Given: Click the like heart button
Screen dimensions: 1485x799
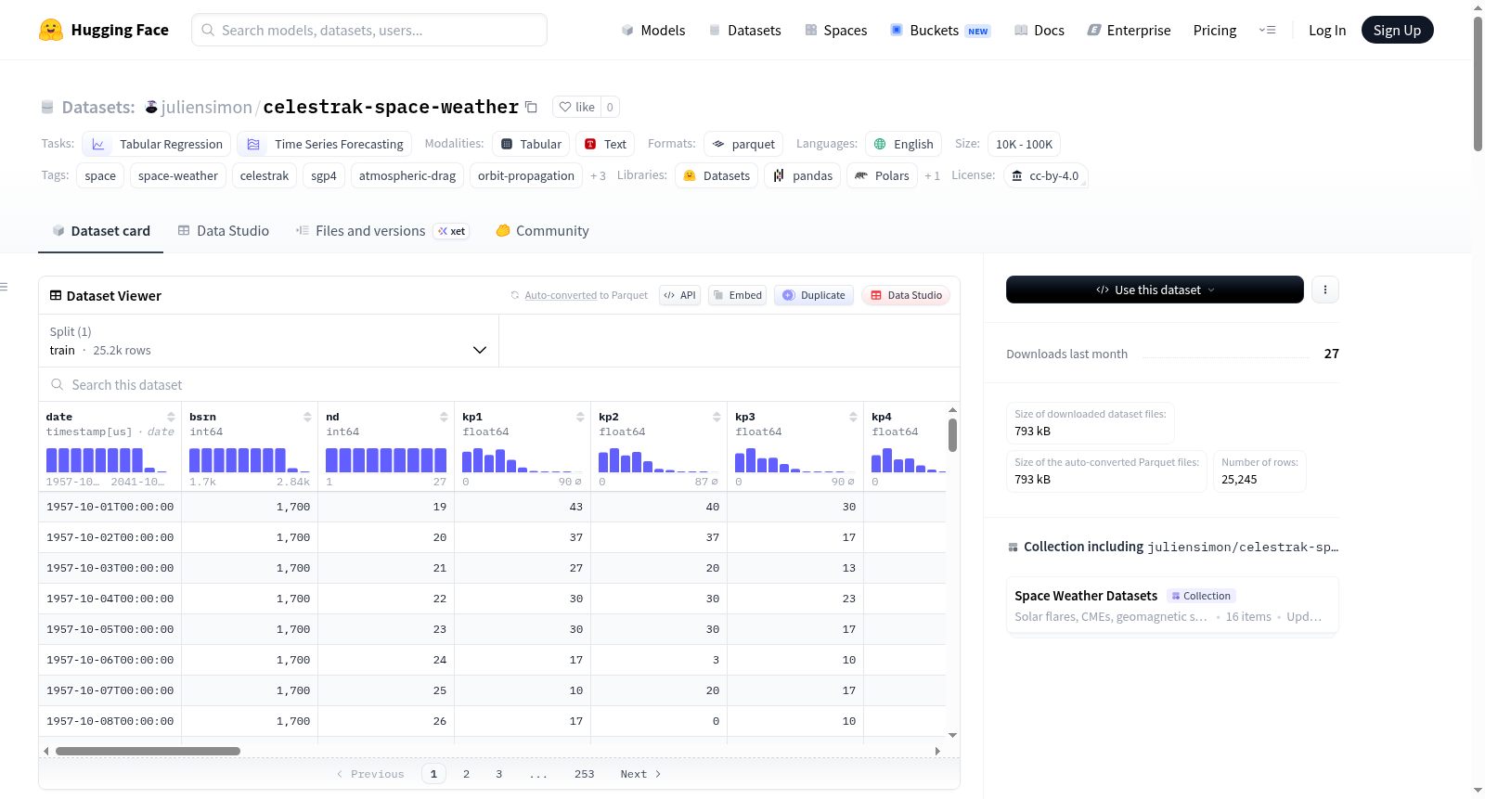Looking at the screenshot, I should click(x=576, y=107).
